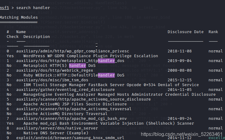
Task: Click 'normal' rank for native_server row
Action: [215, 128]
